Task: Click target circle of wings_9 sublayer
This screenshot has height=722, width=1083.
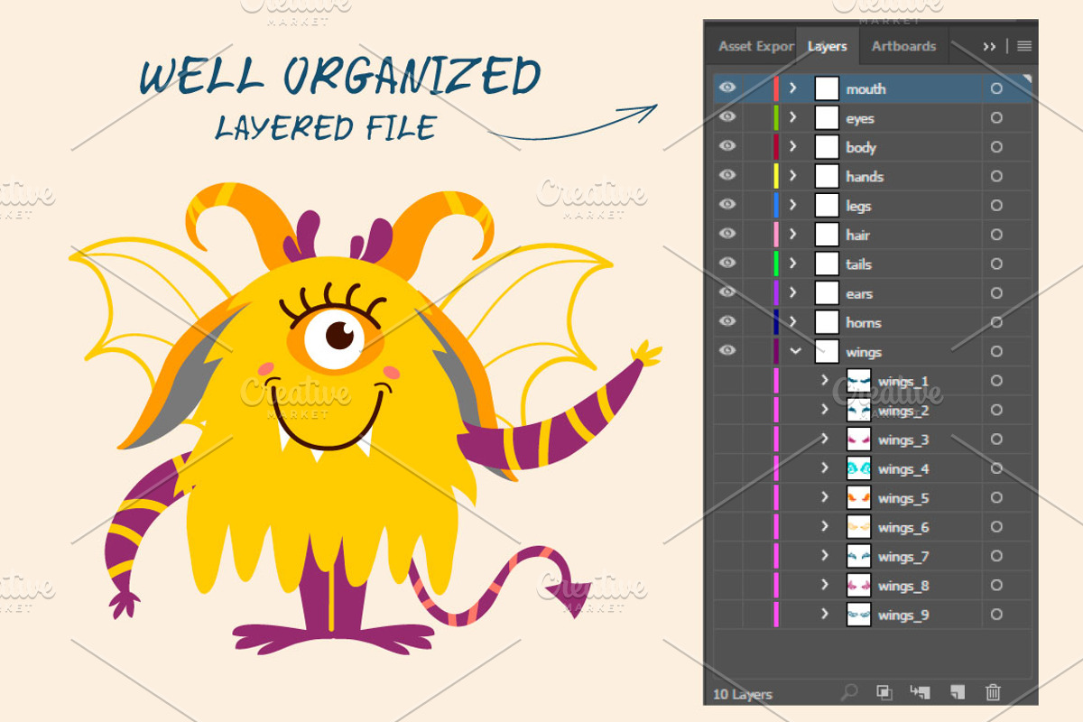Action: 996,615
